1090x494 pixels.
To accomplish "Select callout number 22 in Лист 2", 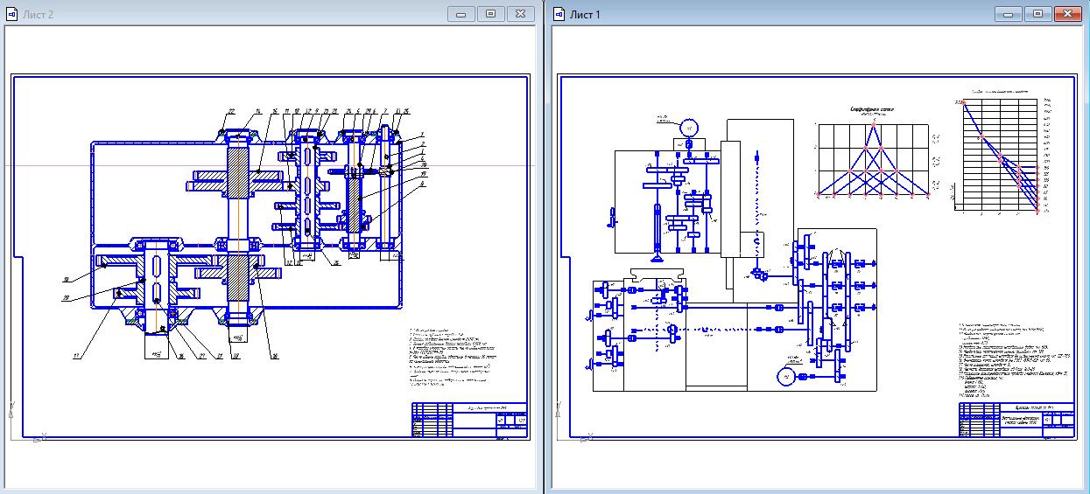I will tap(231, 111).
